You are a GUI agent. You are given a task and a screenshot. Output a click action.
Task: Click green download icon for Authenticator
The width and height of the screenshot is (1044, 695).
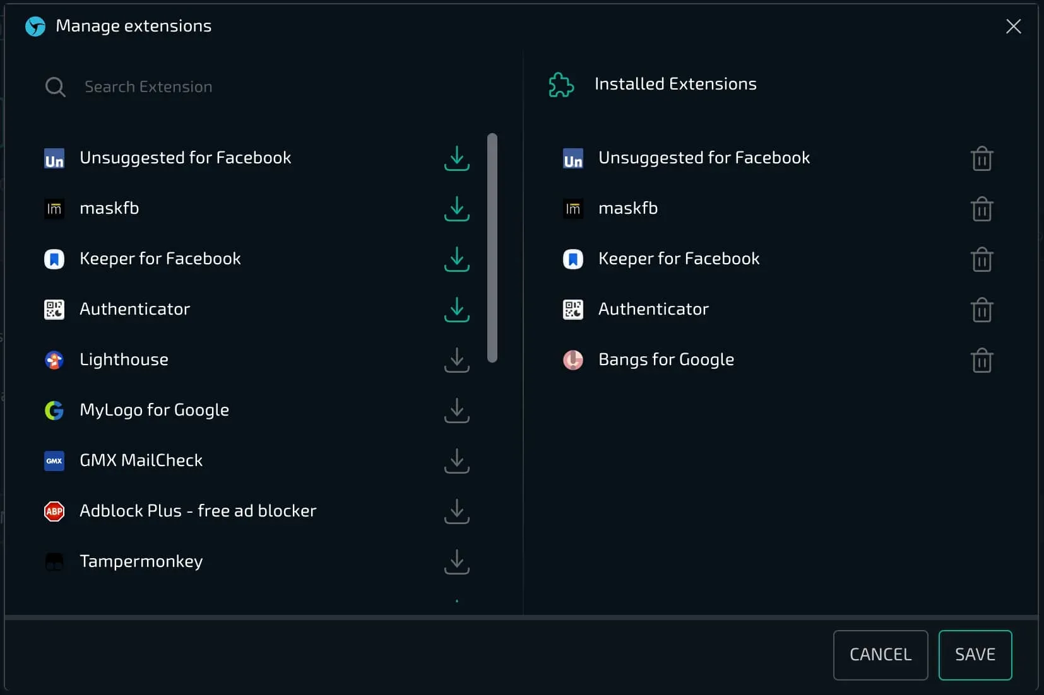click(456, 309)
